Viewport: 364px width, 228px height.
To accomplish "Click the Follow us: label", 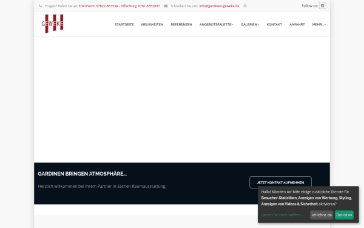I will pos(309,6).
